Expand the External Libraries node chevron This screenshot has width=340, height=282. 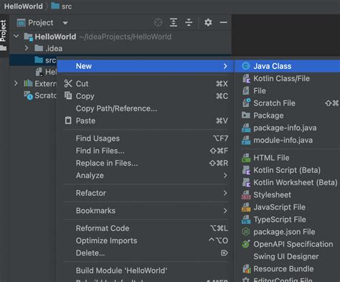16,83
